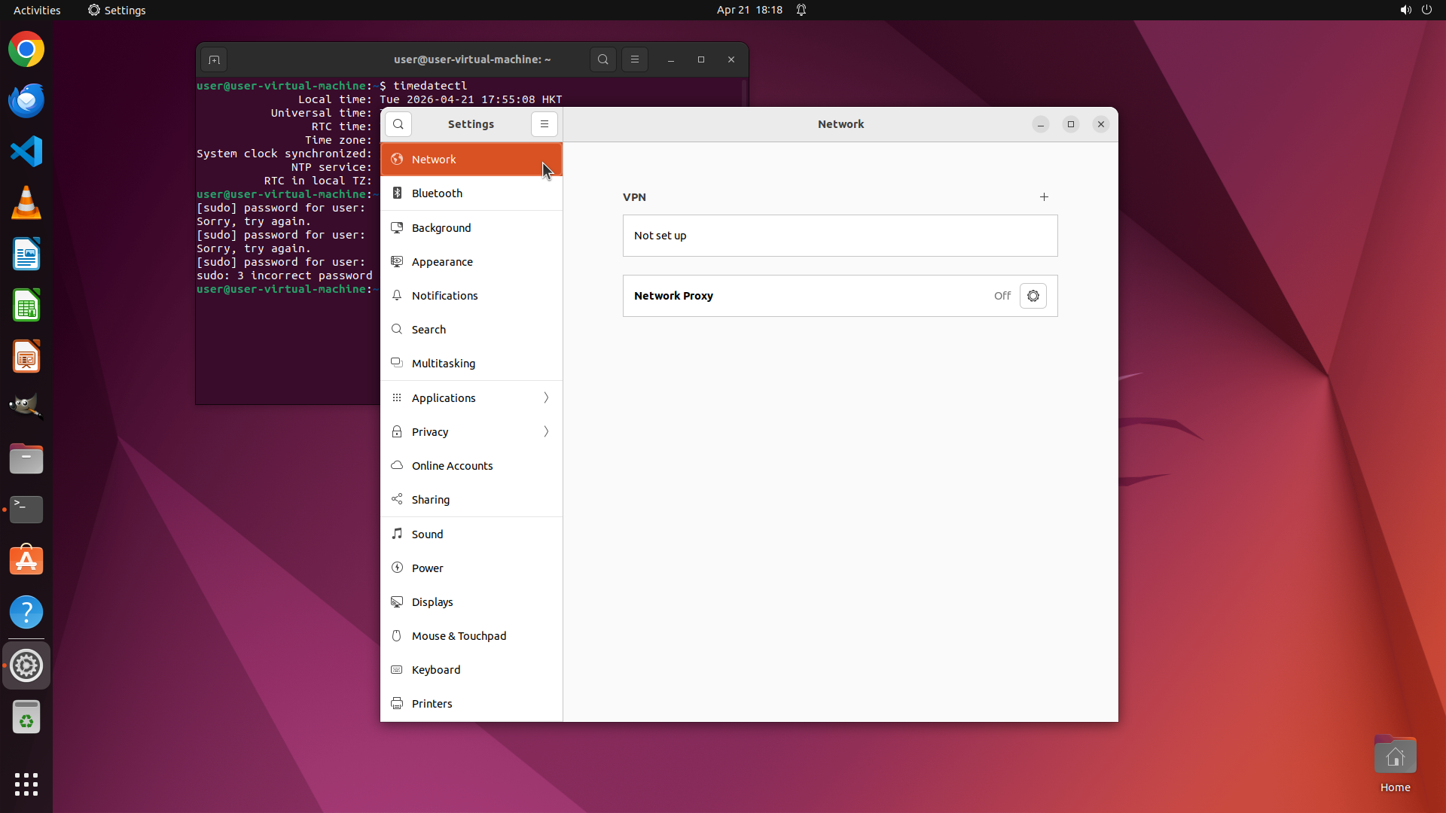Open Network Proxy gear settings
This screenshot has width=1446, height=813.
pos(1033,296)
